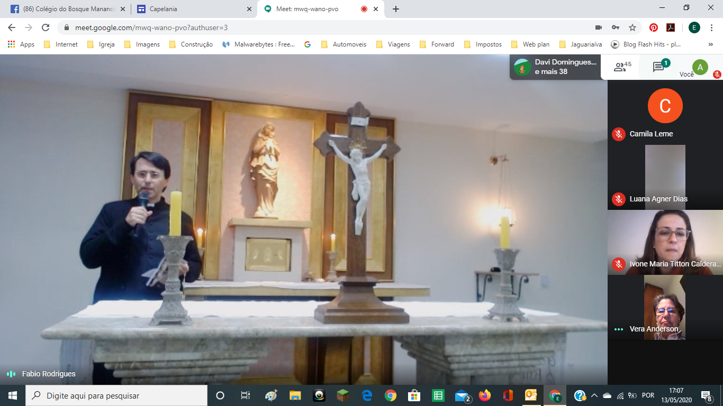Select the Vera Anderson video tile
The height and width of the screenshot is (406, 723).
click(x=665, y=307)
